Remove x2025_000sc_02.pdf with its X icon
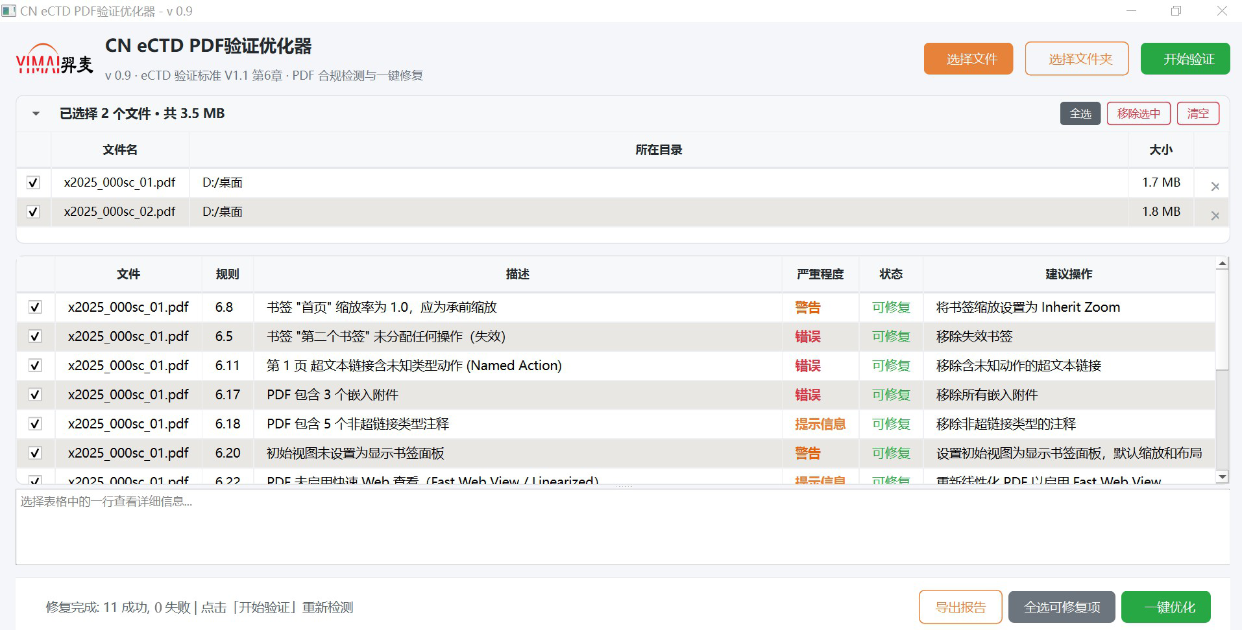Image resolution: width=1242 pixels, height=630 pixels. [x=1215, y=216]
